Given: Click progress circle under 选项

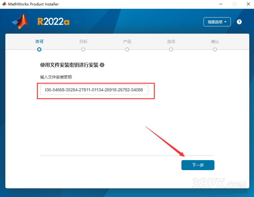Looking at the screenshot, I should coord(171,49).
